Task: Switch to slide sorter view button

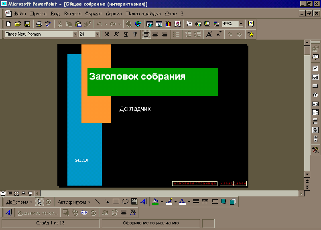Action: point(16,194)
